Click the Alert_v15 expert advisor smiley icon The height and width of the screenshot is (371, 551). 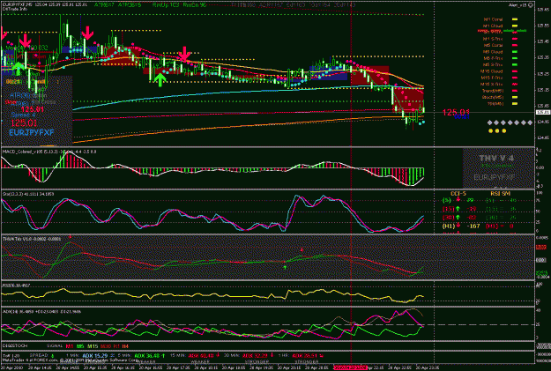click(x=530, y=5)
